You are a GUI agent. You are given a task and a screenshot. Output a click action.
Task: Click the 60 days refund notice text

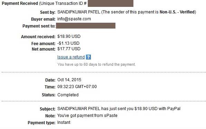coord(96,64)
